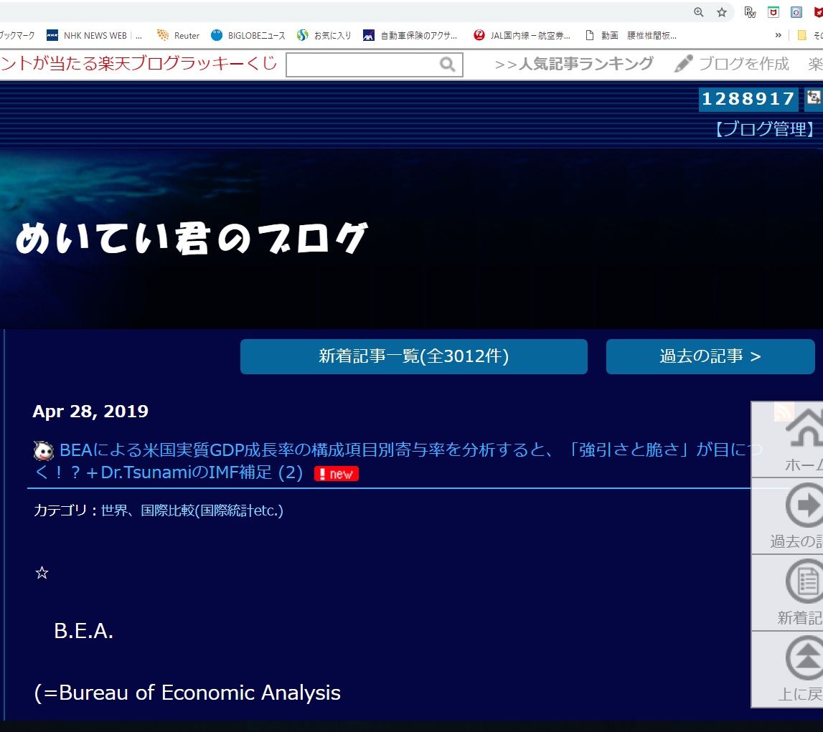The width and height of the screenshot is (823, 732).
Task: Click the search magnifier icon beside blog search box
Action: pyautogui.click(x=448, y=65)
